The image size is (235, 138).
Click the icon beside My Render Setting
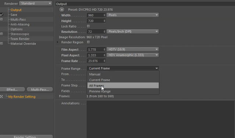1,97
